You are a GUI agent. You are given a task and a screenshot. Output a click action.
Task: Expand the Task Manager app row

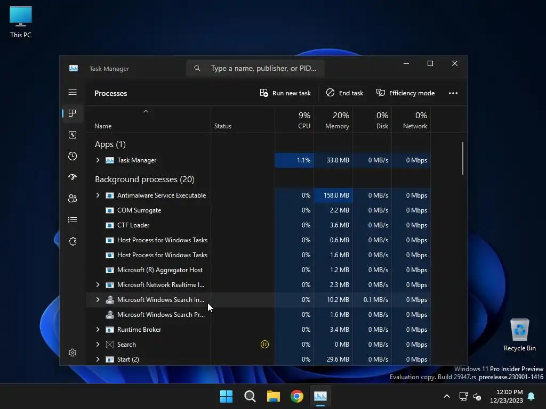pyautogui.click(x=98, y=160)
